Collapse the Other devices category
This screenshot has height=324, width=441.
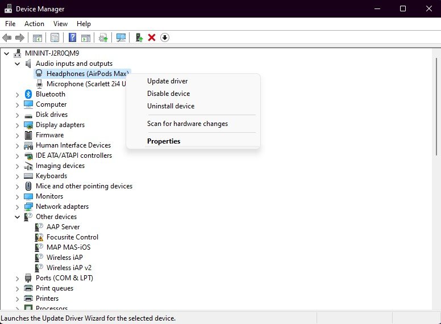pos(18,217)
